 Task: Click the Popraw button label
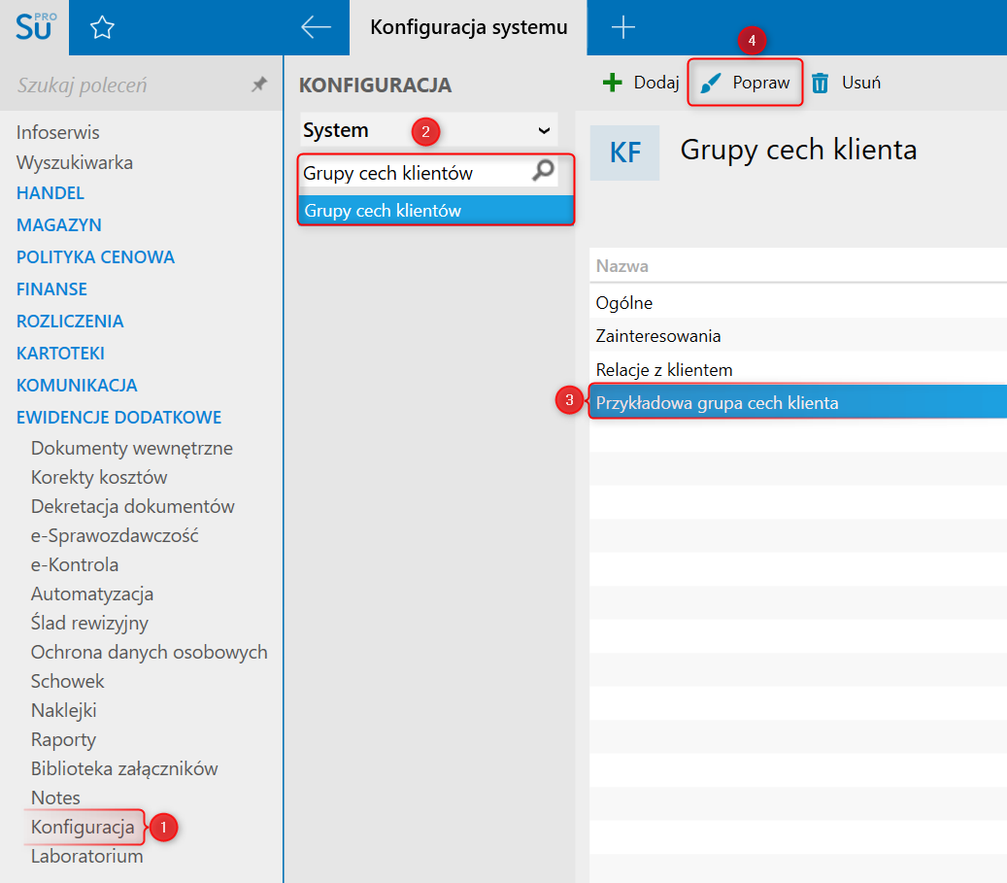click(x=761, y=83)
